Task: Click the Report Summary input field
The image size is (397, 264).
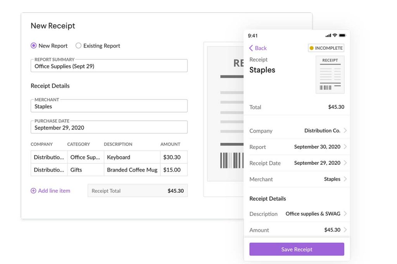Action: click(109, 66)
